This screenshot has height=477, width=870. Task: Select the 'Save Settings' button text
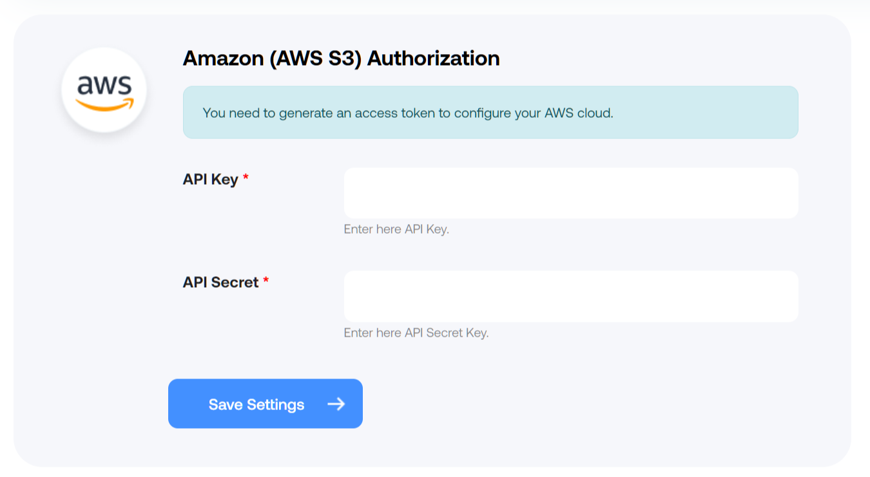coord(256,404)
